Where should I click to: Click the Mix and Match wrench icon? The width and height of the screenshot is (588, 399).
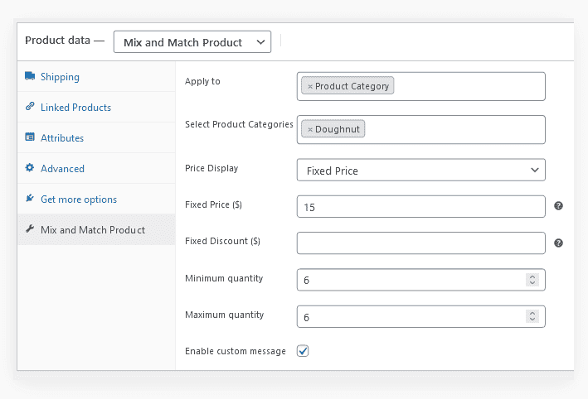(x=30, y=230)
